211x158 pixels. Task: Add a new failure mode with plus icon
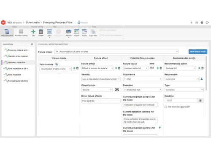click(74, 68)
